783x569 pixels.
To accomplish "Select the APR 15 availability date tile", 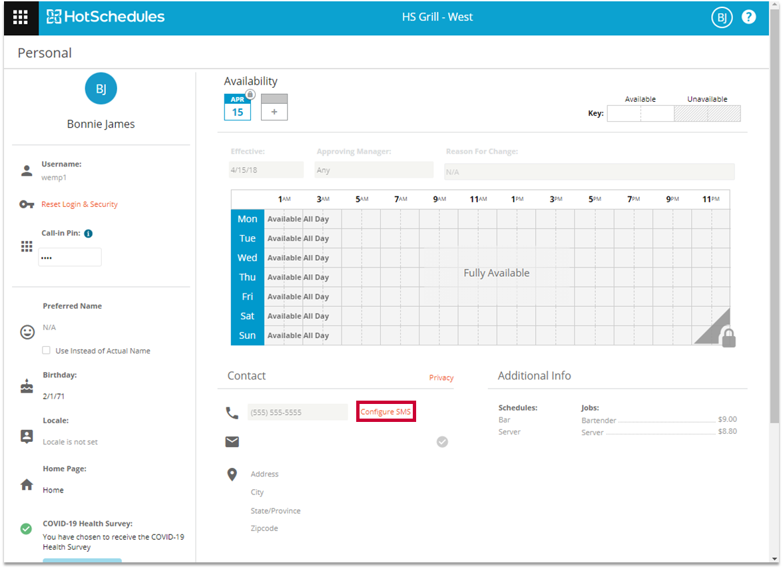I will (x=238, y=108).
